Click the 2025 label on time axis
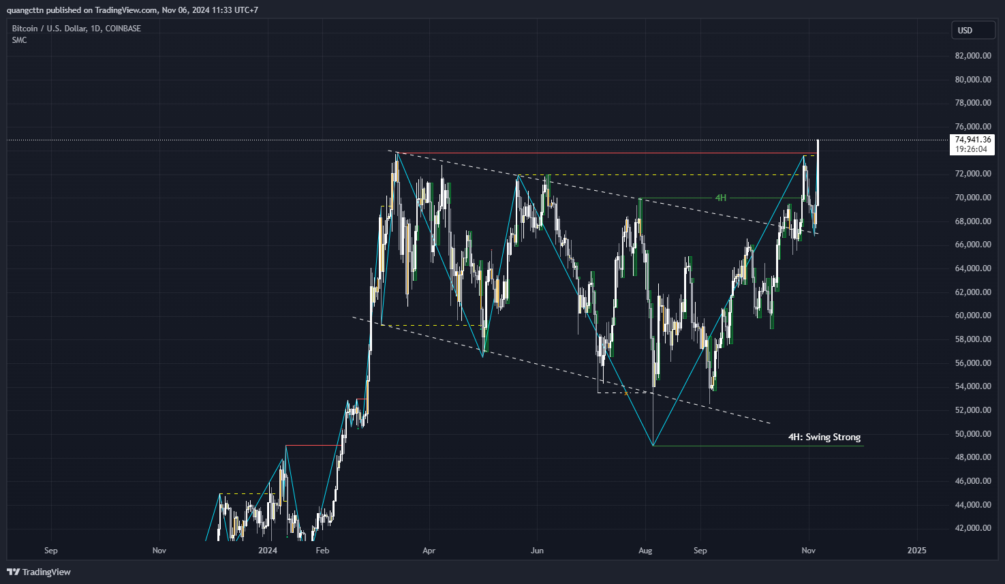This screenshot has height=584, width=1005. point(916,551)
